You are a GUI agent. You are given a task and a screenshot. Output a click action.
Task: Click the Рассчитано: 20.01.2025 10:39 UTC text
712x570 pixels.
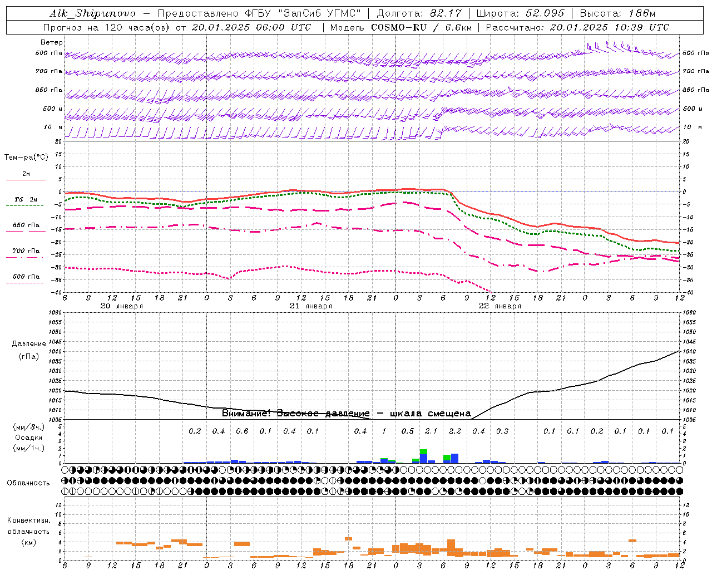pos(577,27)
